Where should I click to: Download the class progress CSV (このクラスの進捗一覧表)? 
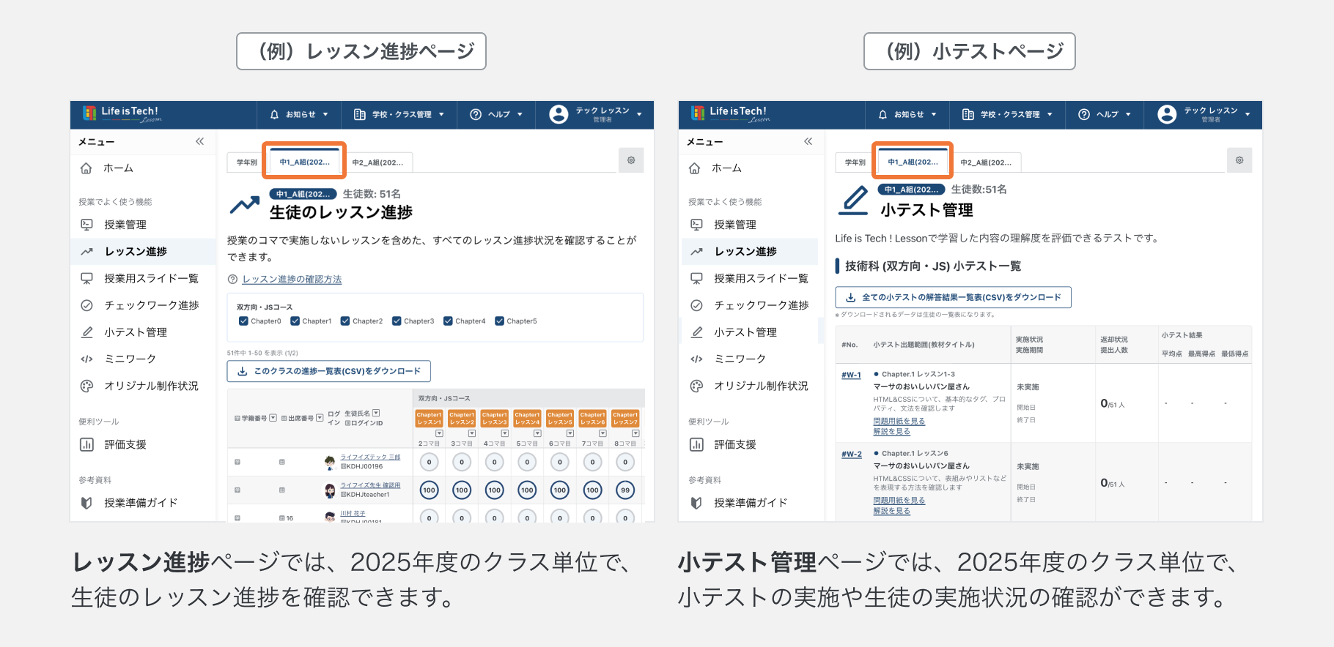click(329, 372)
